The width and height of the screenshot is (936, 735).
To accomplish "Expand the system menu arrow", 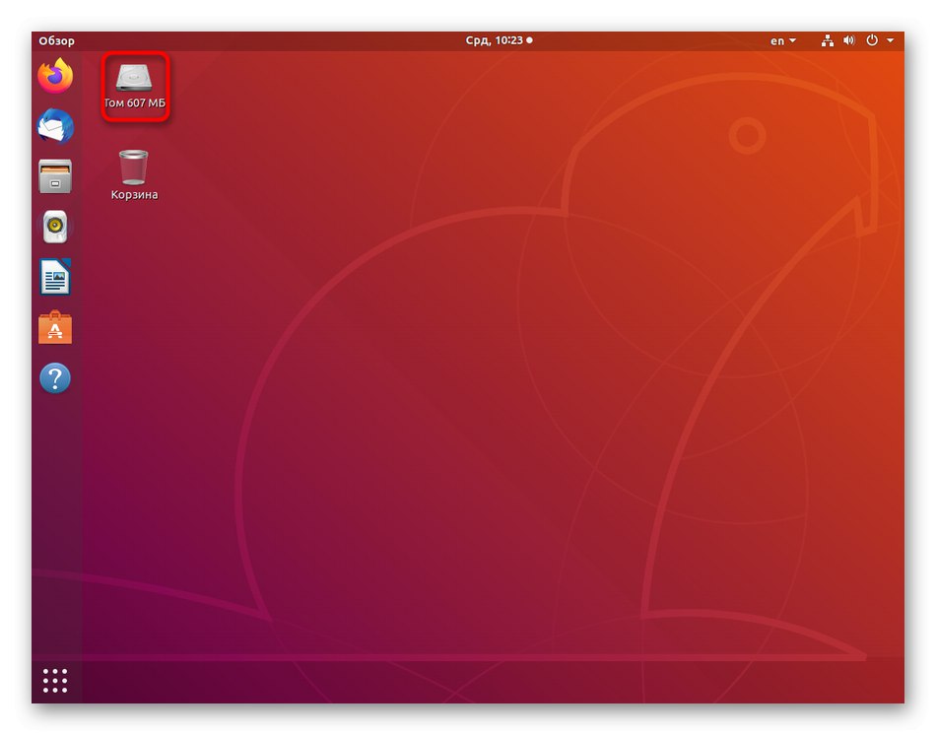I will [x=890, y=40].
